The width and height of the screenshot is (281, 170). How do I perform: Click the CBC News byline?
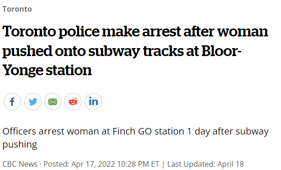click(20, 164)
